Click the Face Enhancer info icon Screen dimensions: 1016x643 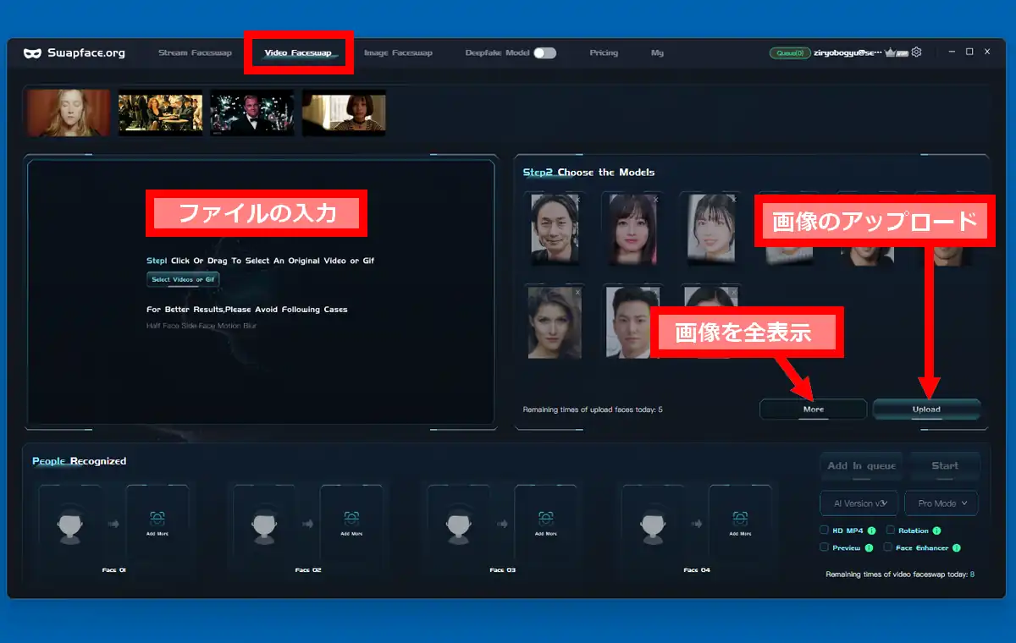(957, 548)
